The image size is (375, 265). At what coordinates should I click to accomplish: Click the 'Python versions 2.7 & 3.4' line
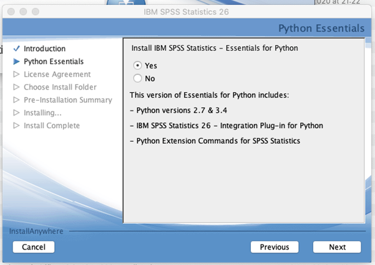pos(178,111)
